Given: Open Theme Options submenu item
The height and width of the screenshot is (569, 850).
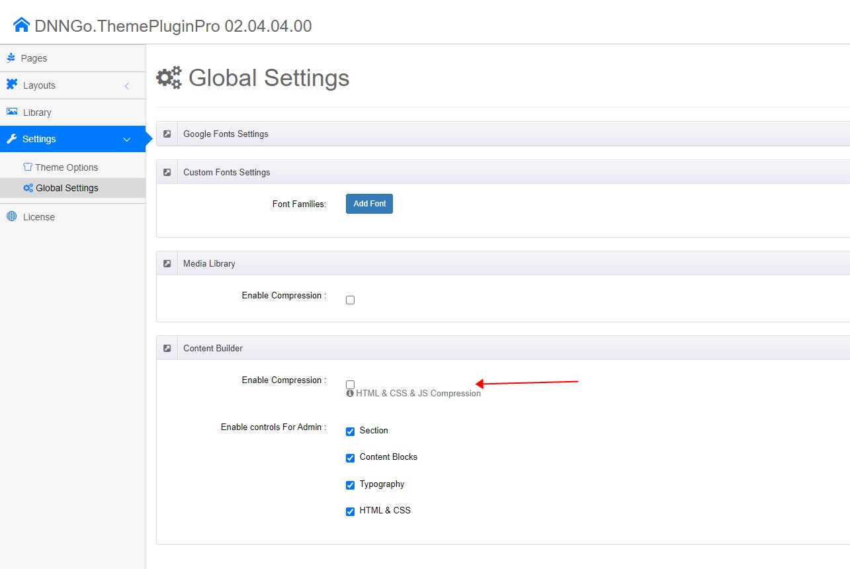Looking at the screenshot, I should (73, 167).
